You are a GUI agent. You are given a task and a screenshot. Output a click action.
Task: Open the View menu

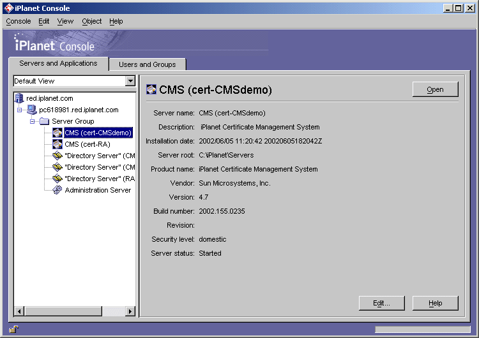(x=65, y=21)
